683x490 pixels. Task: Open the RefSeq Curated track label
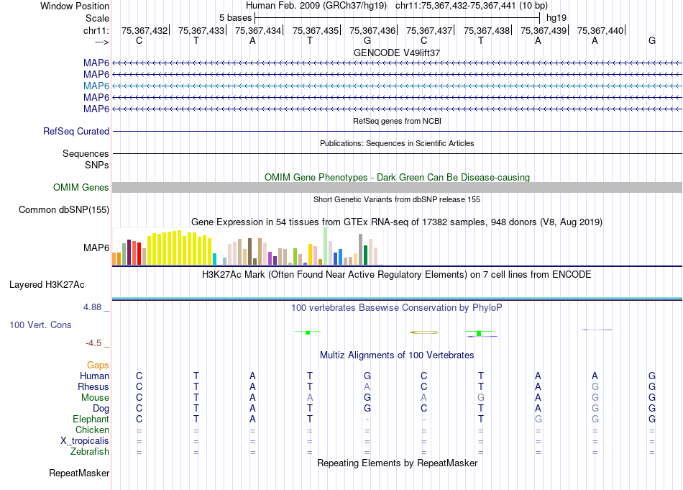pos(76,131)
